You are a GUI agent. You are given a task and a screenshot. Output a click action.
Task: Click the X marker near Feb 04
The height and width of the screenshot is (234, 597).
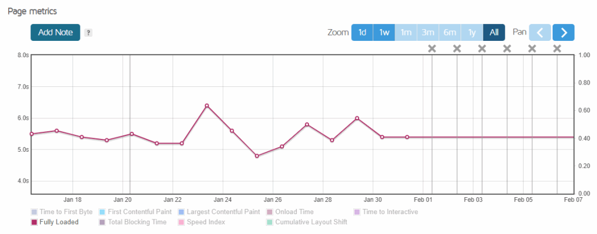[x=507, y=48]
